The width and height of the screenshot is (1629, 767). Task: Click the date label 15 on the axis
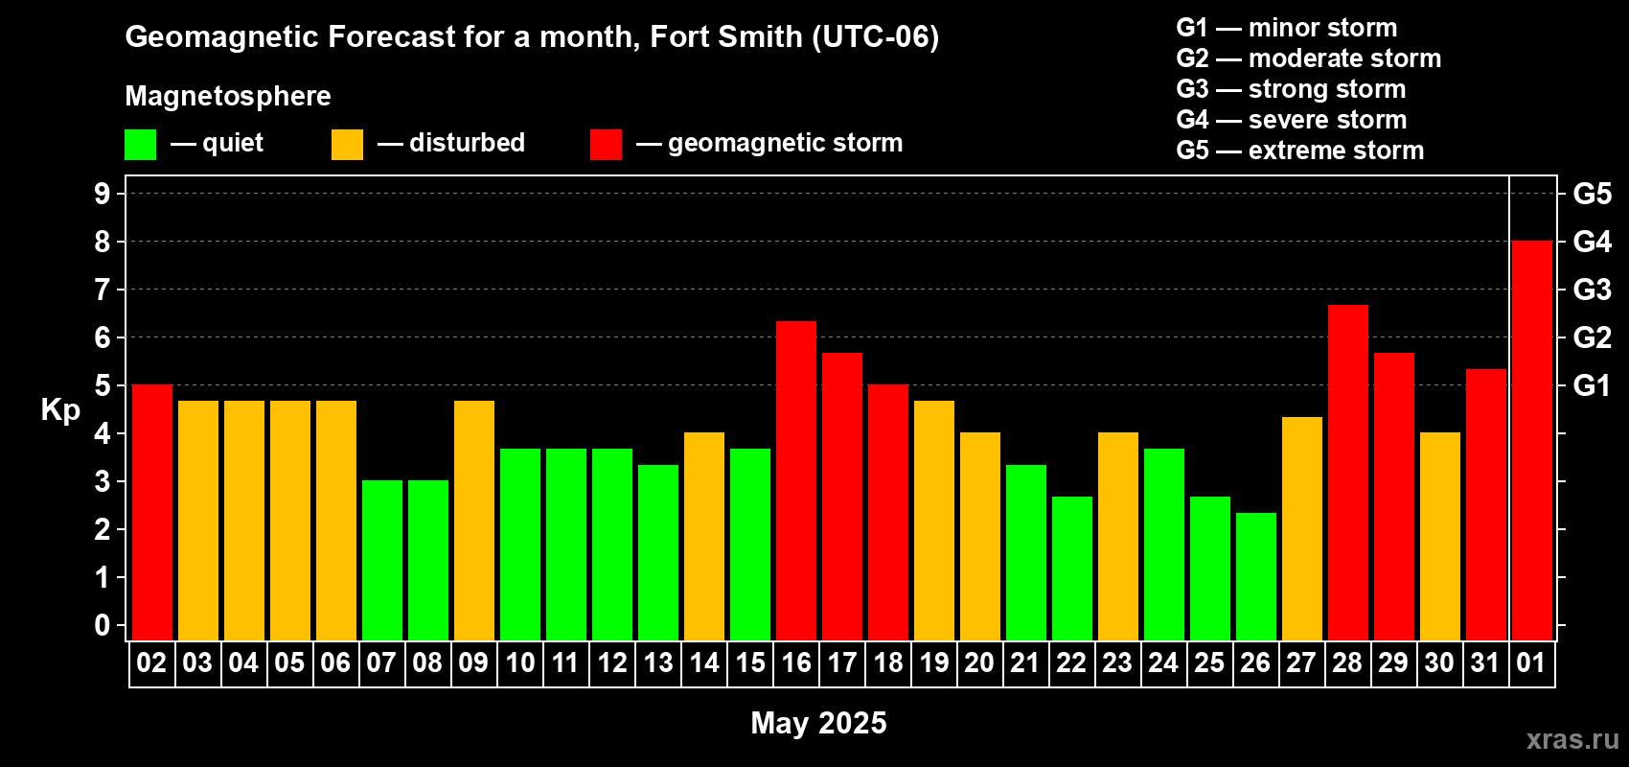coord(749,662)
